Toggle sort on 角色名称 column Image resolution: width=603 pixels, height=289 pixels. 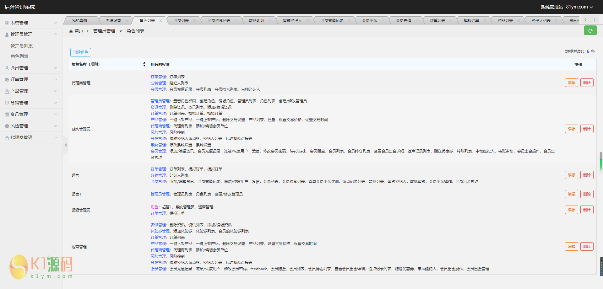pyautogui.click(x=144, y=64)
